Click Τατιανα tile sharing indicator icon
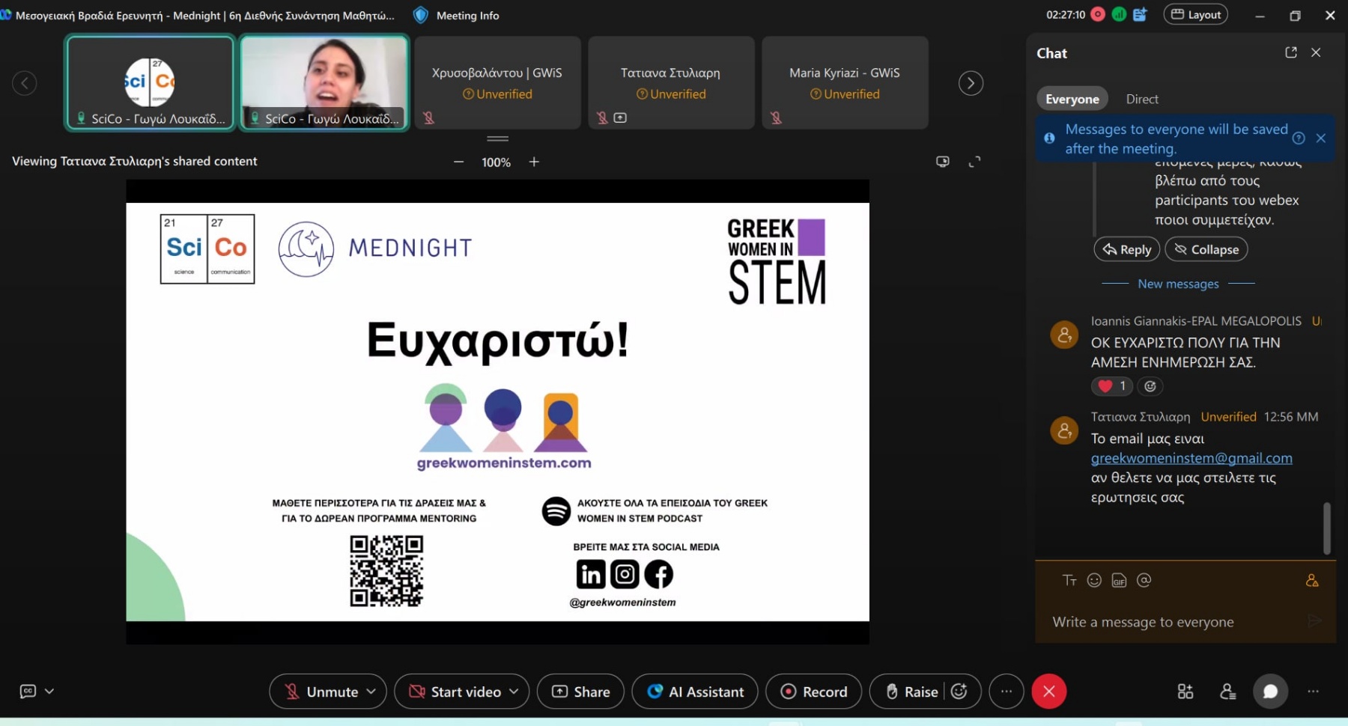The width and height of the screenshot is (1348, 726). 620,118
